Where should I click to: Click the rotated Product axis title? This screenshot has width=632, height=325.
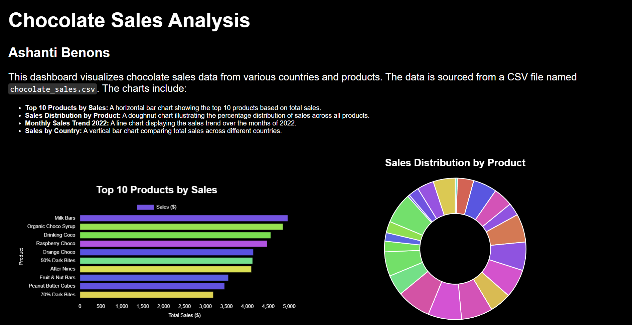click(x=21, y=257)
